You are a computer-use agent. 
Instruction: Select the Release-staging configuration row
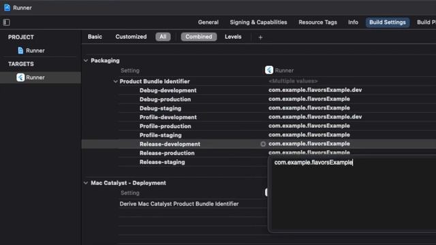(x=162, y=162)
